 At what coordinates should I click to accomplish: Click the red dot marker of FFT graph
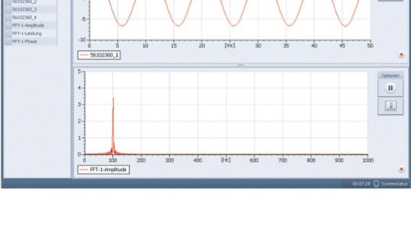[401, 169]
